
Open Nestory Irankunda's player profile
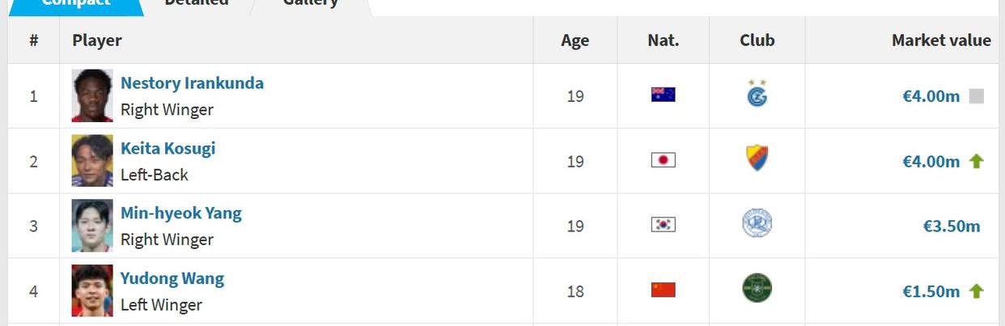coord(192,83)
